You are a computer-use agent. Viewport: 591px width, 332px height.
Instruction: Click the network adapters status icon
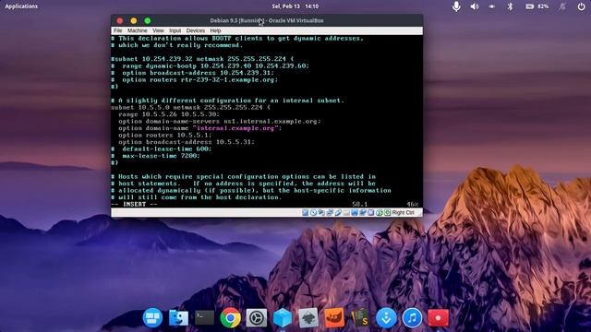coord(330,213)
